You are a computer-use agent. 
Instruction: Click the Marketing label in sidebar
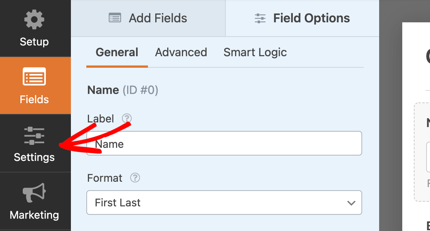[34, 215]
